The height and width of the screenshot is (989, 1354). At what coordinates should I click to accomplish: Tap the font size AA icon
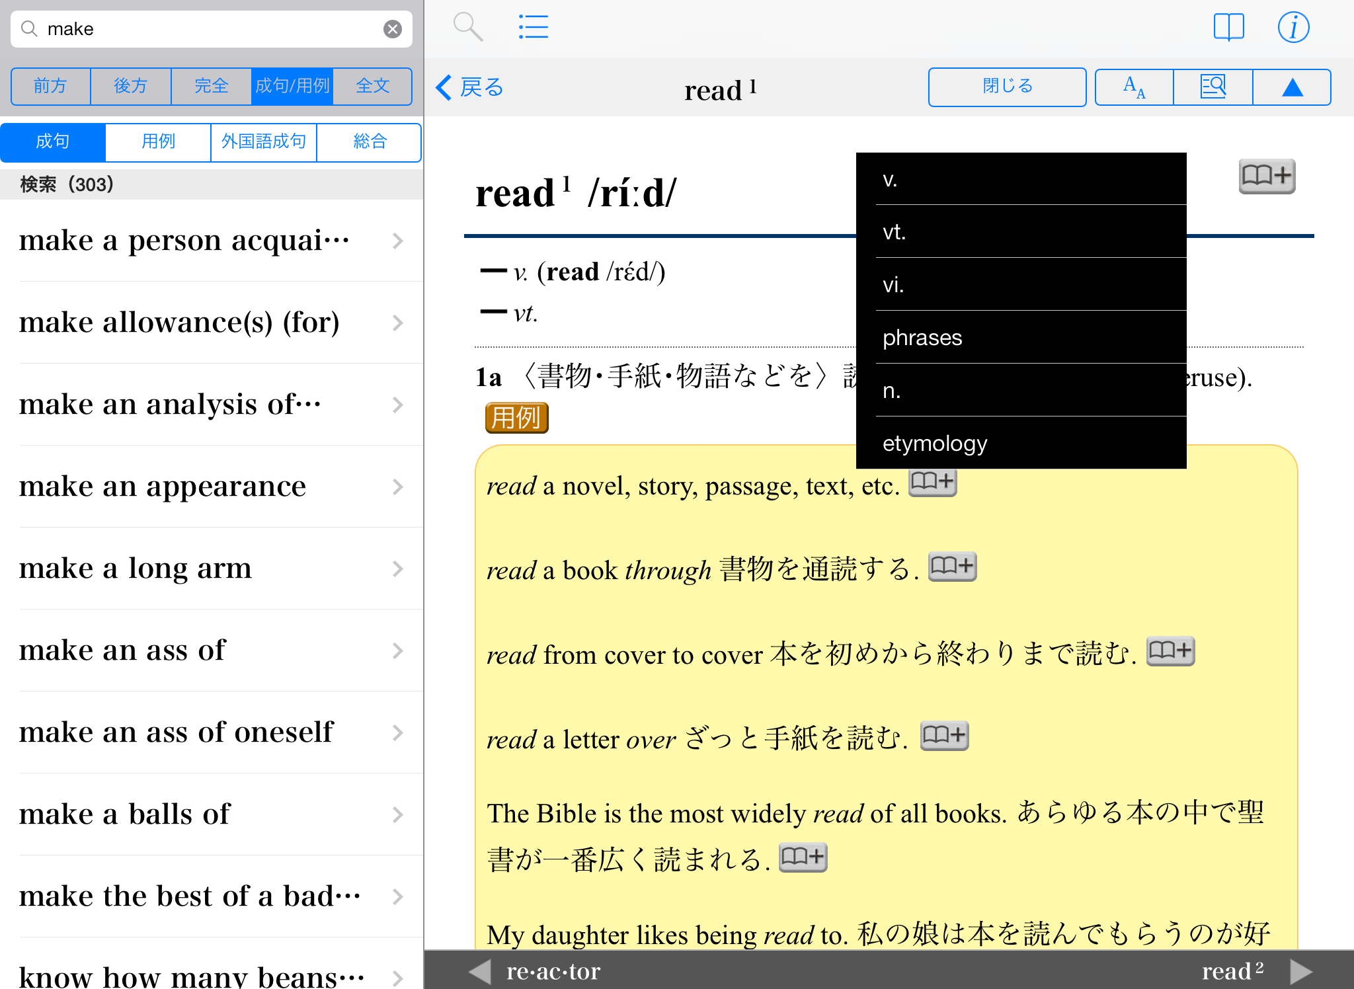(x=1134, y=87)
